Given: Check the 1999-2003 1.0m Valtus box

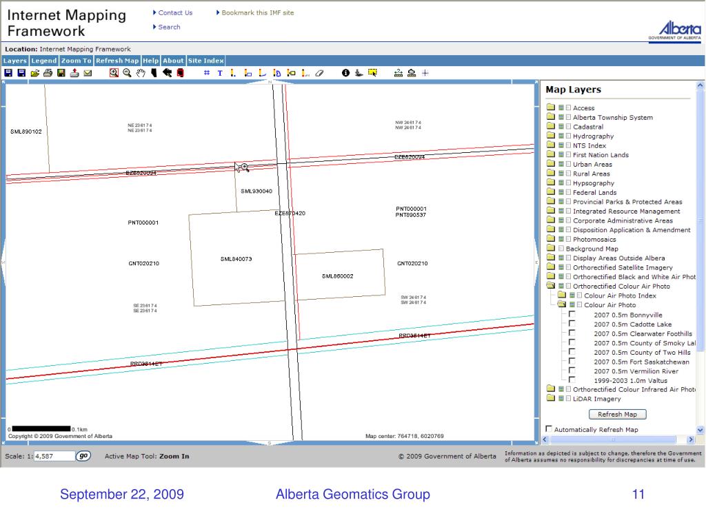Looking at the screenshot, I should coord(572,380).
